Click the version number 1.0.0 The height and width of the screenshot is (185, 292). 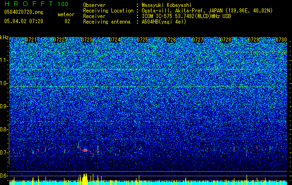(x=63, y=4)
